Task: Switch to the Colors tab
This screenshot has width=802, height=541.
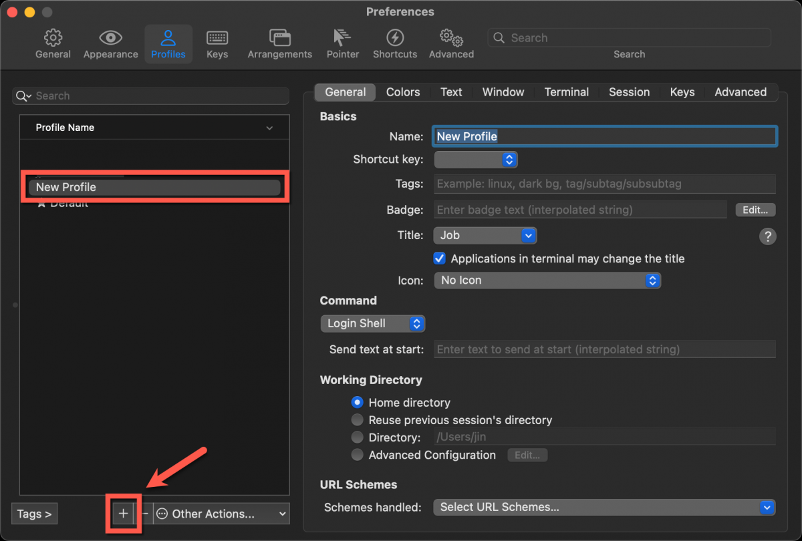Action: point(403,92)
